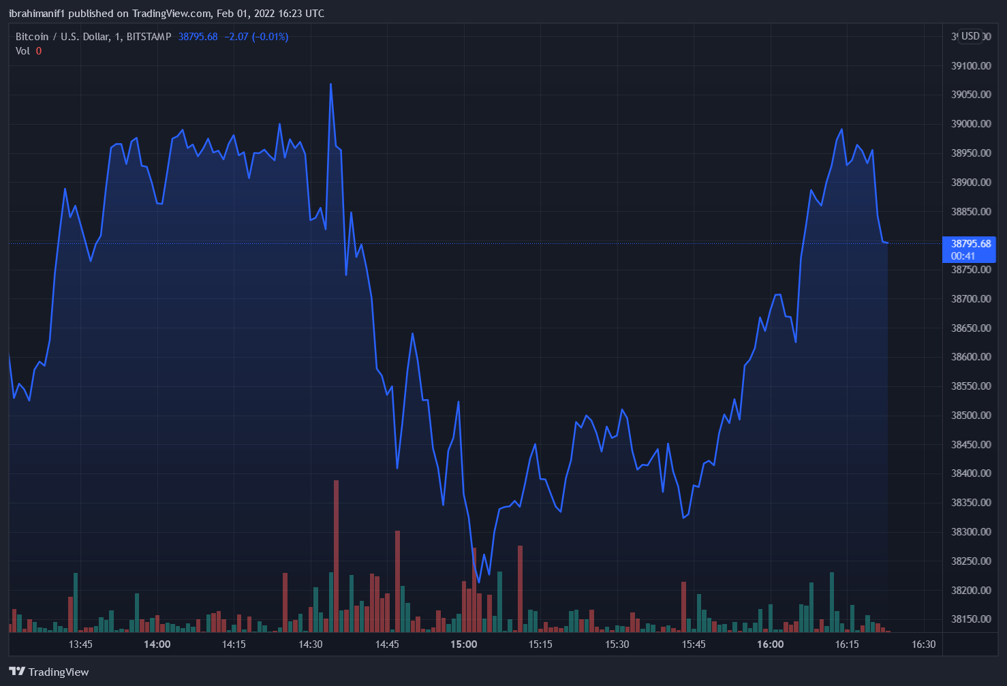Select the 38150.00 price axis label
Viewport: 1007px width, 686px height.
970,619
